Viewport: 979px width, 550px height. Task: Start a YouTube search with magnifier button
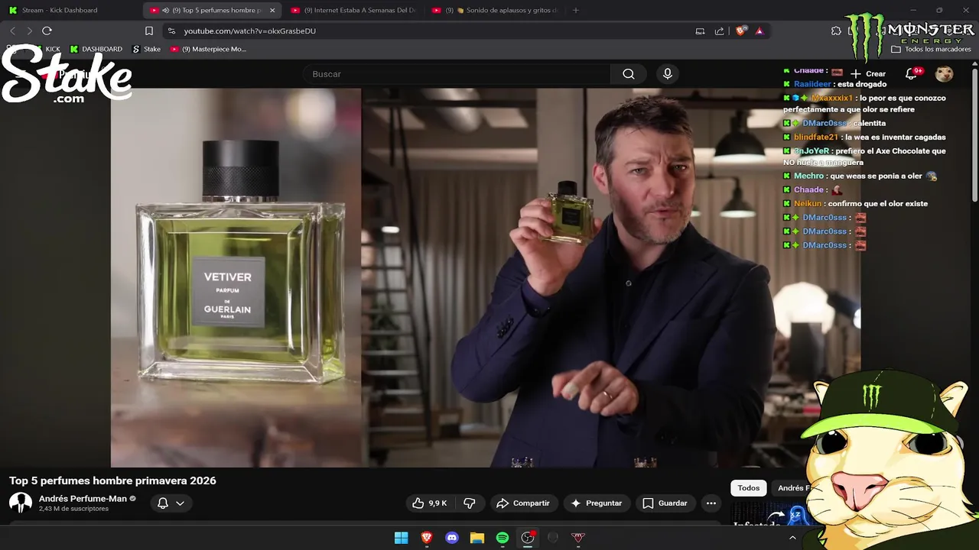point(629,74)
